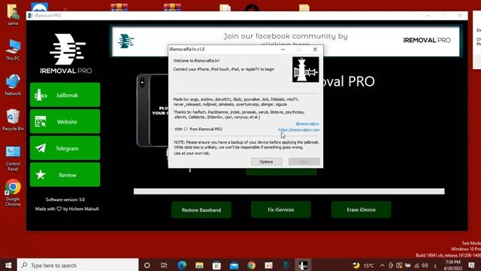
Task: Click "Software version: 5.0" text
Action: tap(65, 199)
